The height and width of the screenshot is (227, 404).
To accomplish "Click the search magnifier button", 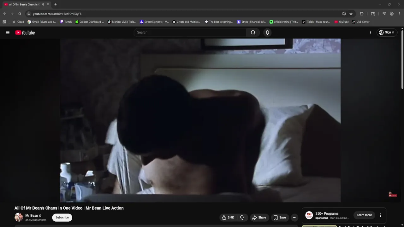I will click(253, 32).
